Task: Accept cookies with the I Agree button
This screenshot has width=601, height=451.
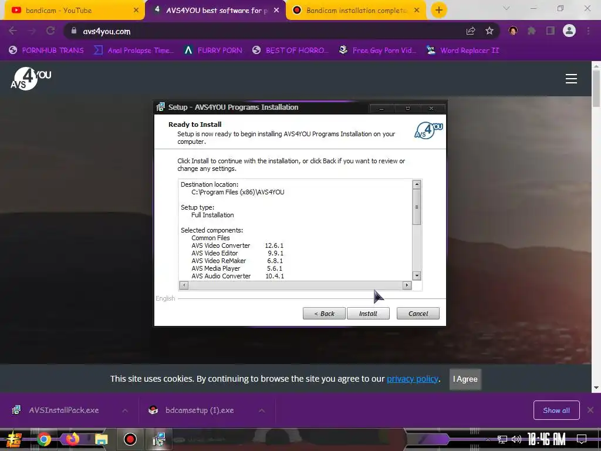Action: (465, 379)
